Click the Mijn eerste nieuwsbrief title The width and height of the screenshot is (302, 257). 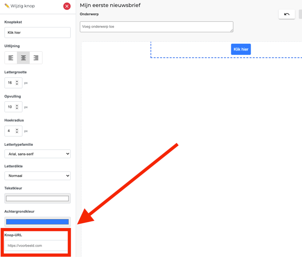(110, 5)
